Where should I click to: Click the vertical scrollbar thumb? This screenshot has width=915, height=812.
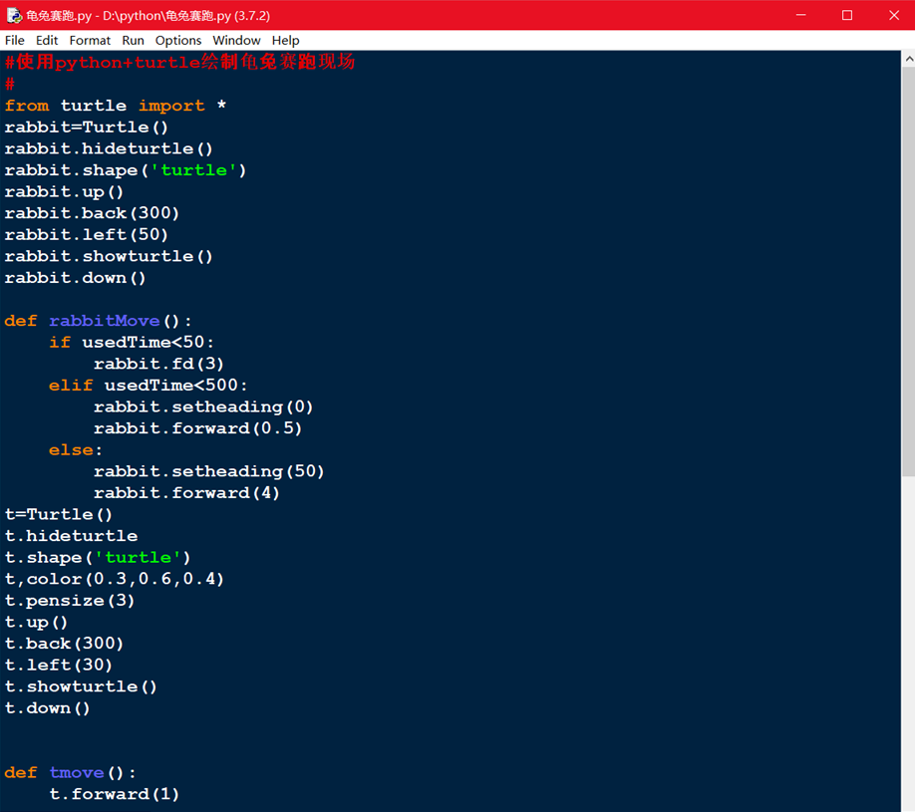coord(909,272)
